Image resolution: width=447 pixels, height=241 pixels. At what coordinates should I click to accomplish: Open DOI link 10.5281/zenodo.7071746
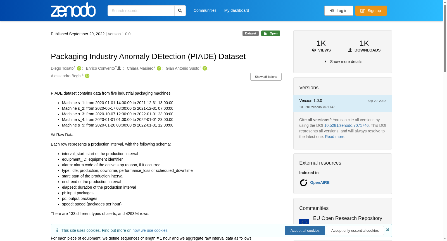click(346, 125)
